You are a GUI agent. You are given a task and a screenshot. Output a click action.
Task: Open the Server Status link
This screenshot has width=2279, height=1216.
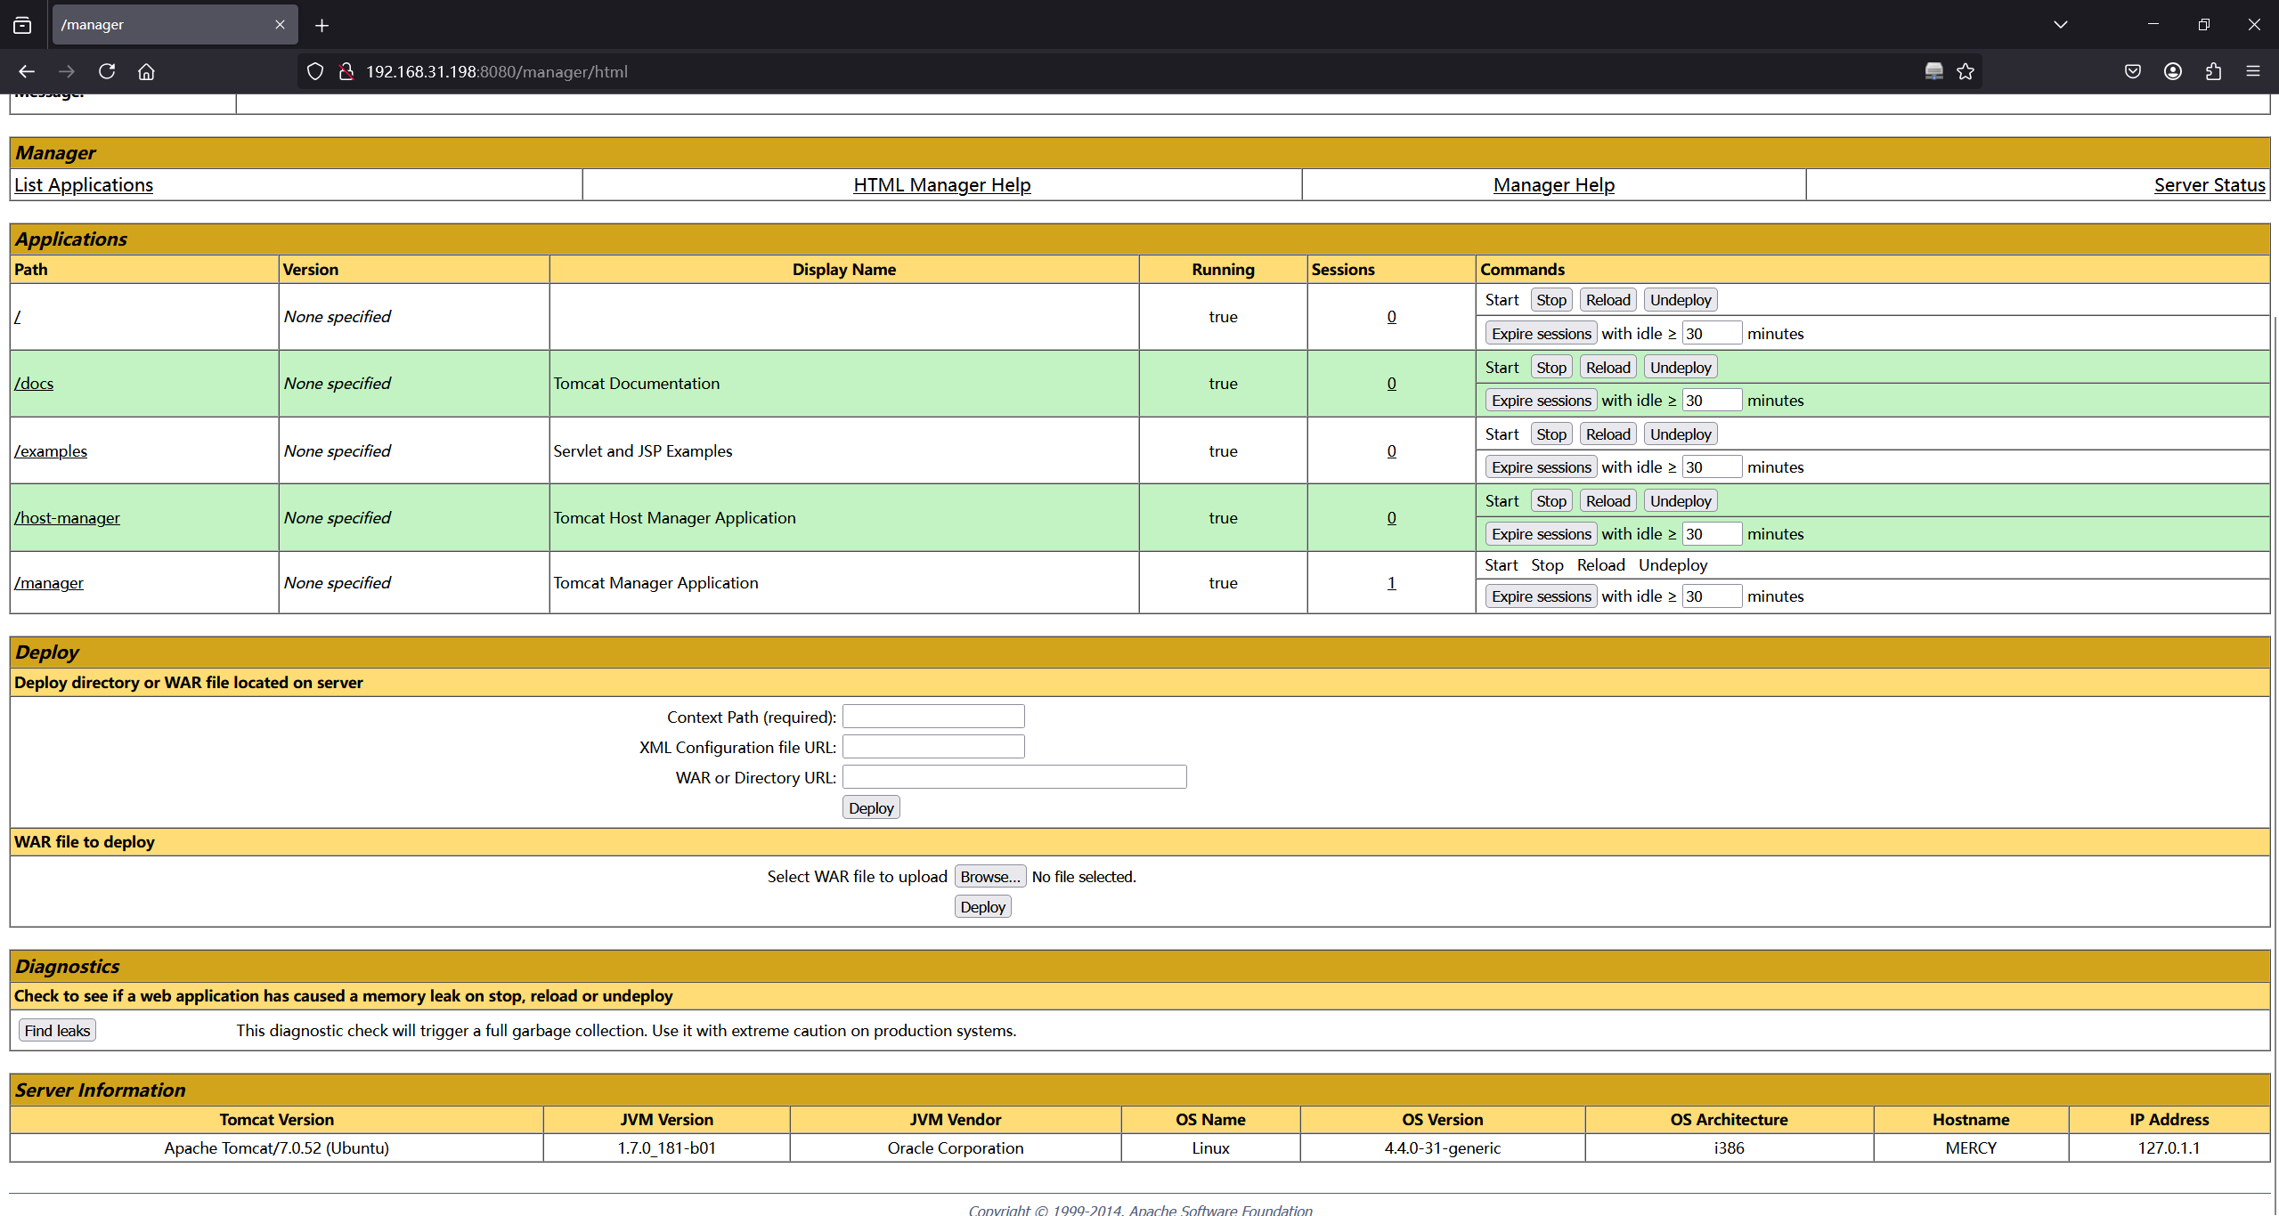2210,185
